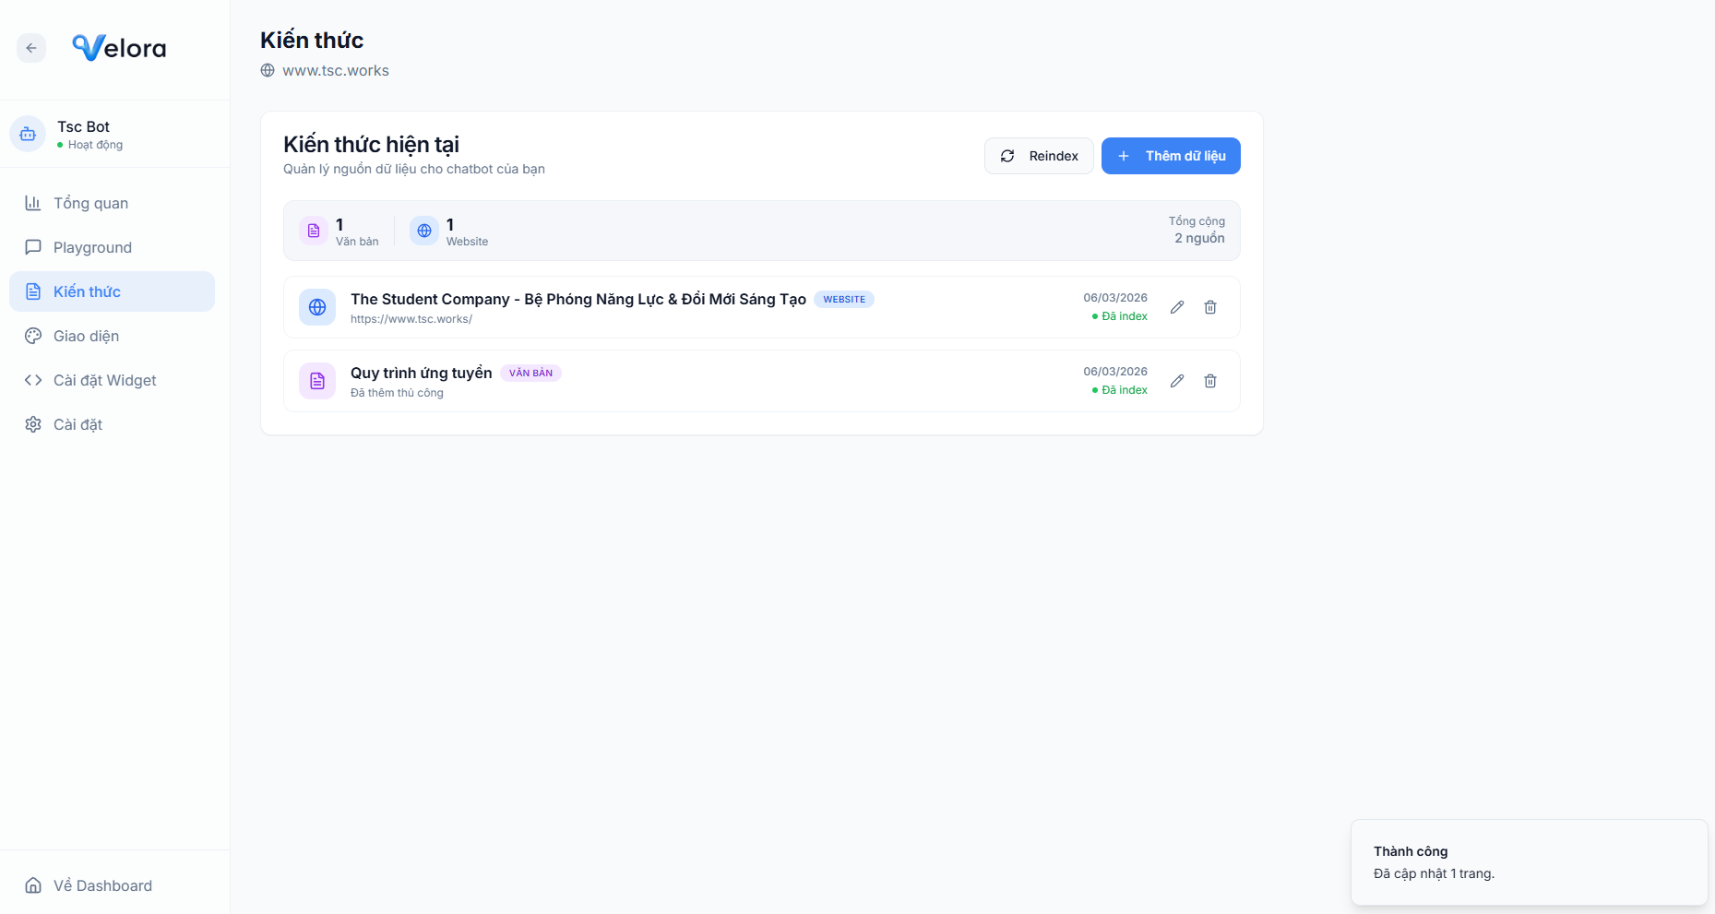Click the globe icon of the website source
Image resolution: width=1715 pixels, height=914 pixels.
click(x=317, y=307)
